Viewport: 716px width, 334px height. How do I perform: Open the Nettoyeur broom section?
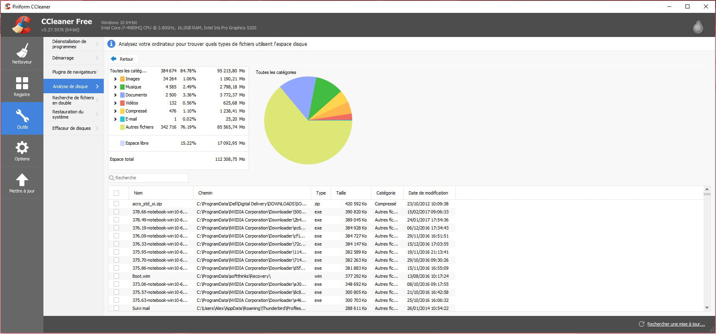(22, 54)
